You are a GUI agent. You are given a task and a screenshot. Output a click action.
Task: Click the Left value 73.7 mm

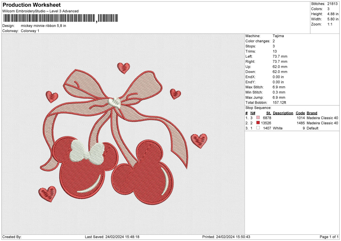280,56
